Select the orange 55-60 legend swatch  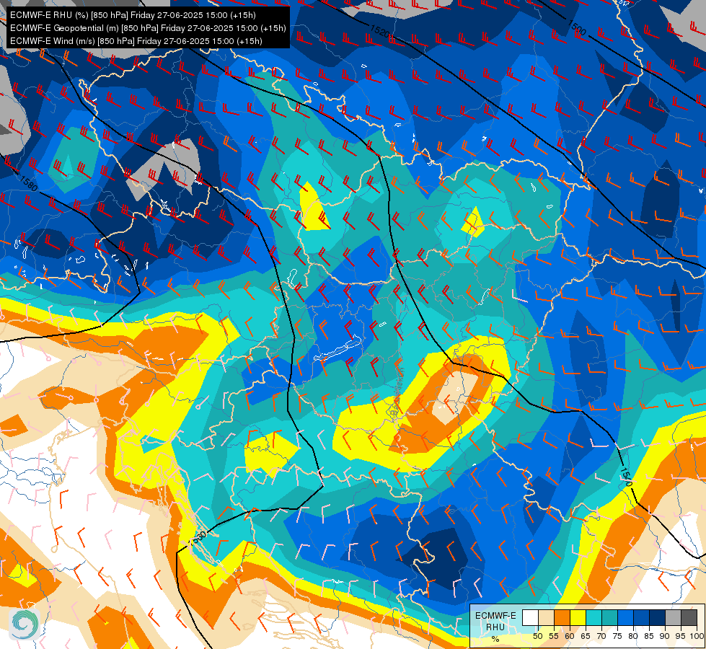(x=562, y=617)
